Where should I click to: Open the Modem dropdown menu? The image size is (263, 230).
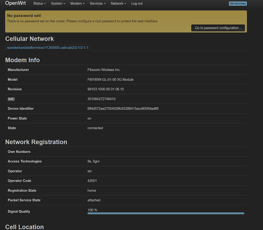click(77, 3)
